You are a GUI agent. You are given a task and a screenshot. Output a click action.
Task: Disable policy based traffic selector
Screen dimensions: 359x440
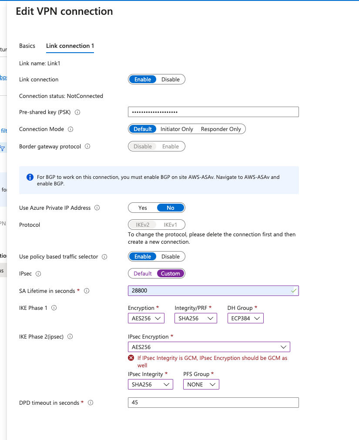pyautogui.click(x=171, y=256)
